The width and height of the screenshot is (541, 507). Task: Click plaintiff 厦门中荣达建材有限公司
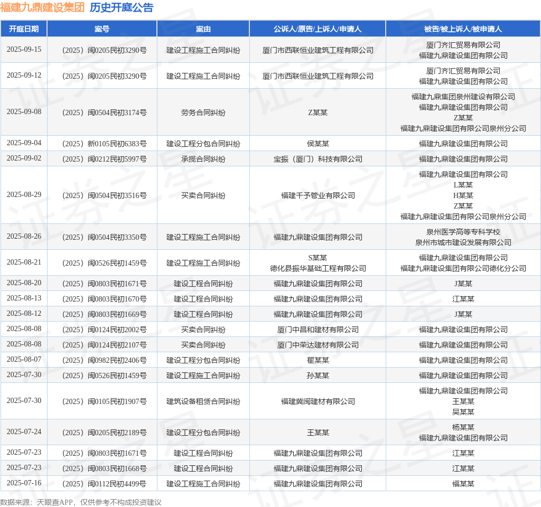(318, 345)
